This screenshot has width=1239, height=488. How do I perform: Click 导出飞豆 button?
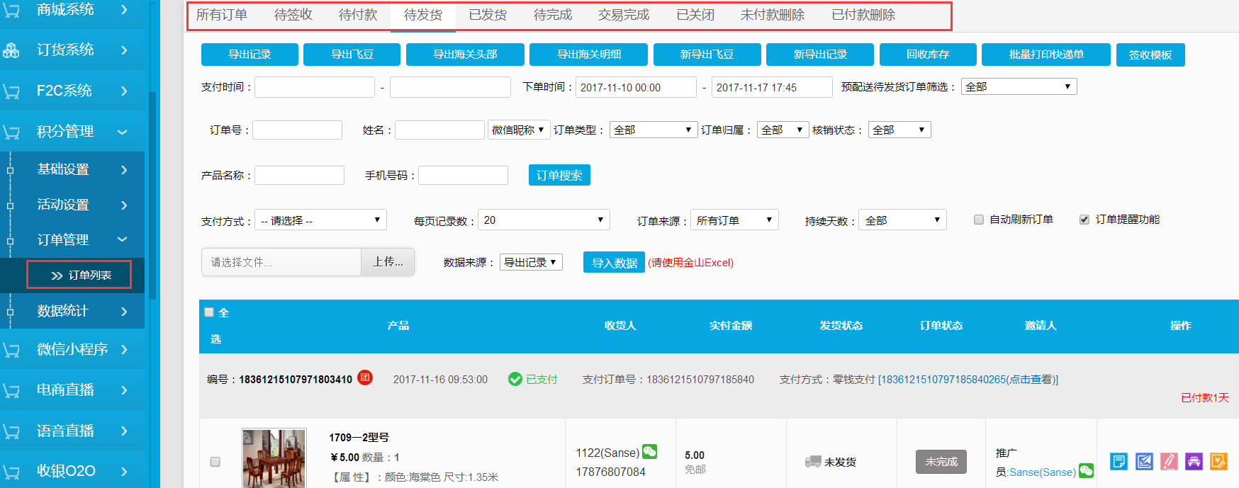pos(352,55)
